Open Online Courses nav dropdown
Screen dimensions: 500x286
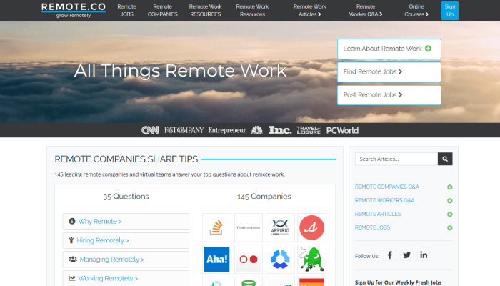(416, 10)
